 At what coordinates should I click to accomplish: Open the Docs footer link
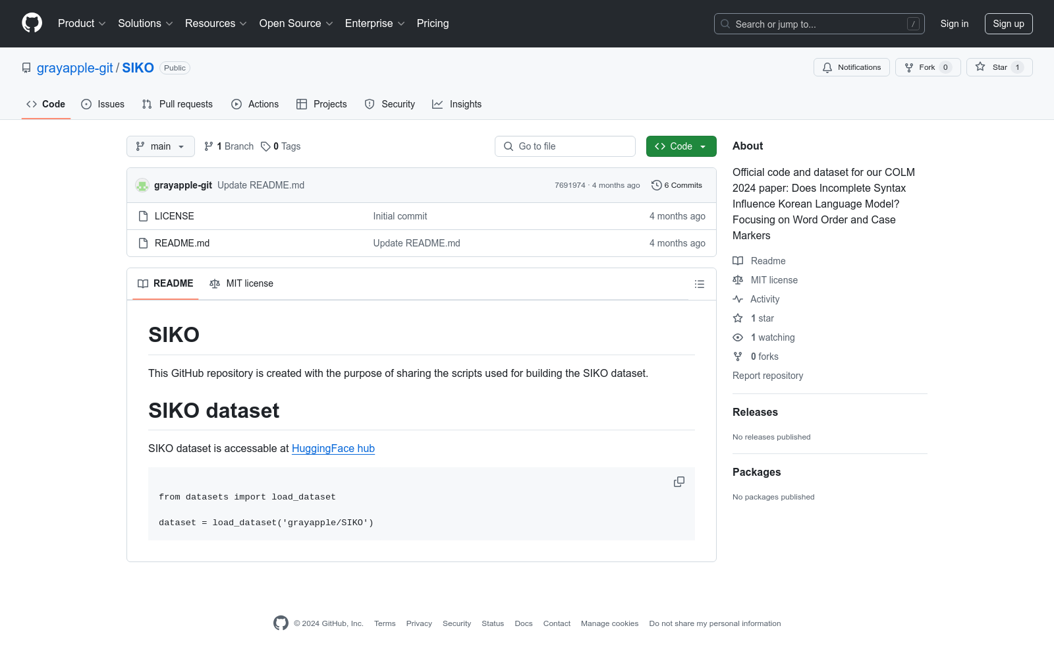coord(524,623)
